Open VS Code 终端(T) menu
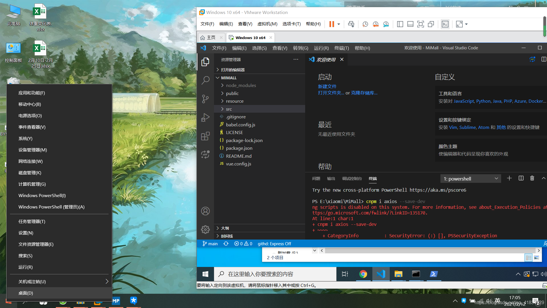547x308 pixels. [342, 48]
